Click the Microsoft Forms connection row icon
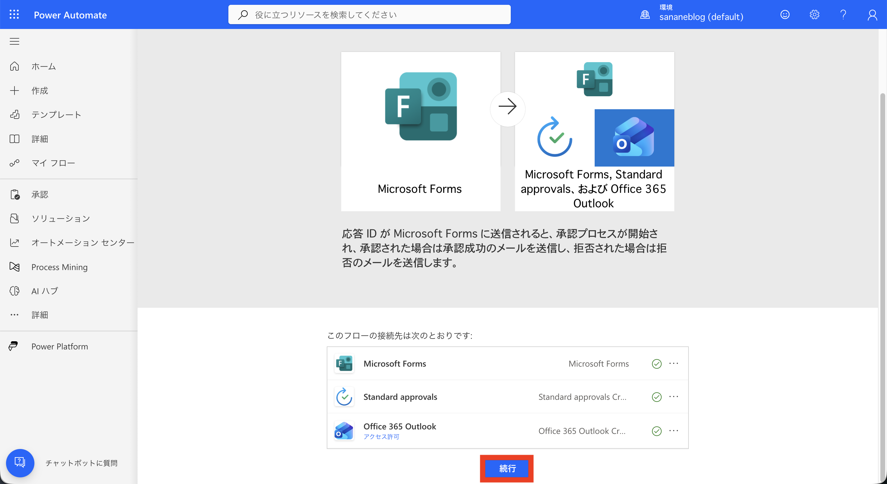Image resolution: width=887 pixels, height=484 pixels. coord(344,363)
